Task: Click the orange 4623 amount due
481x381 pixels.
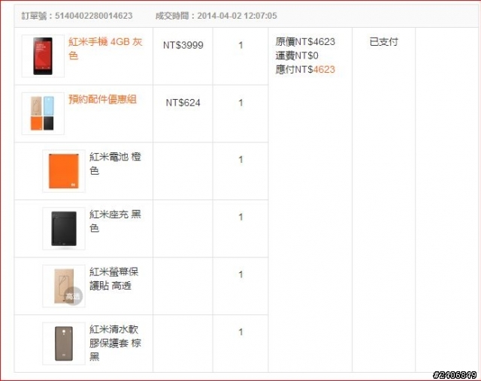Action: pos(324,70)
